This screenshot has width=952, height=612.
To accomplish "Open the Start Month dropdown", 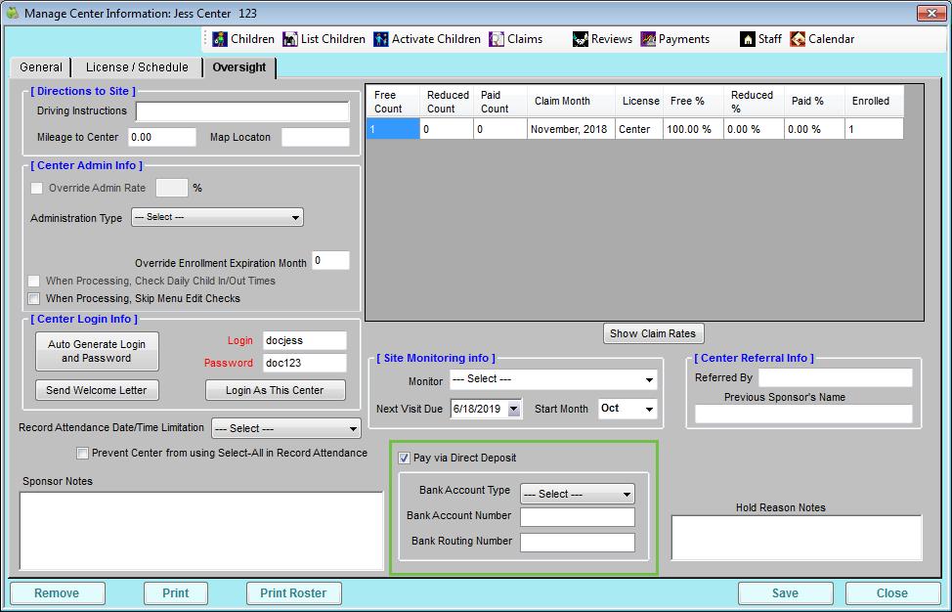I will point(627,409).
